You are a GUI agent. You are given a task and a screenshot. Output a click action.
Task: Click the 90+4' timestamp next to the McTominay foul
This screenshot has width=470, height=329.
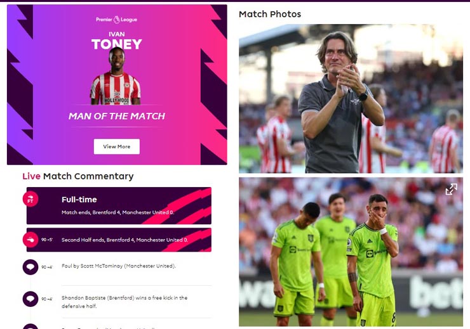click(x=47, y=267)
